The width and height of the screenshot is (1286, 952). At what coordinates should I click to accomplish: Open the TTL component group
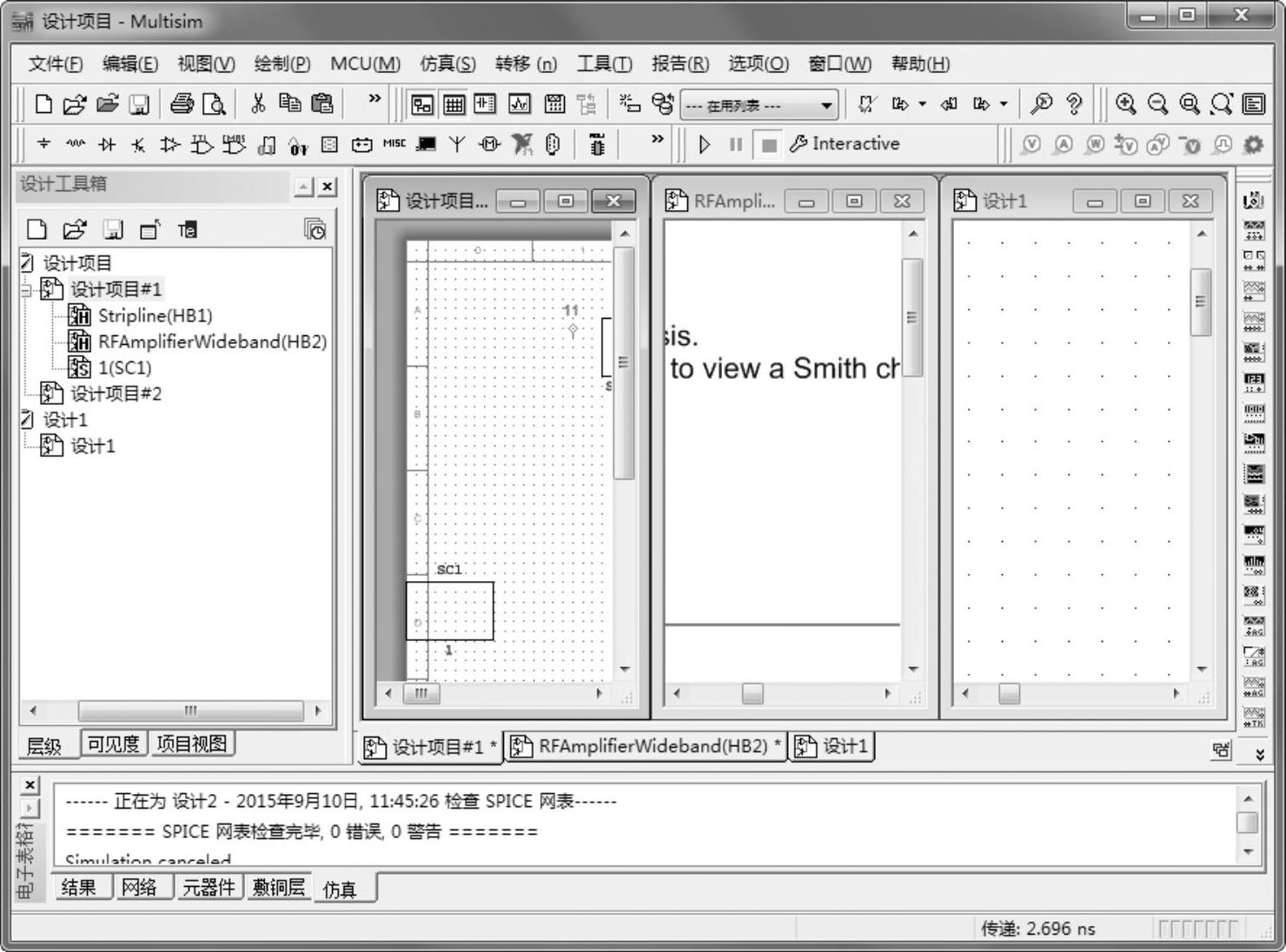pyautogui.click(x=202, y=144)
